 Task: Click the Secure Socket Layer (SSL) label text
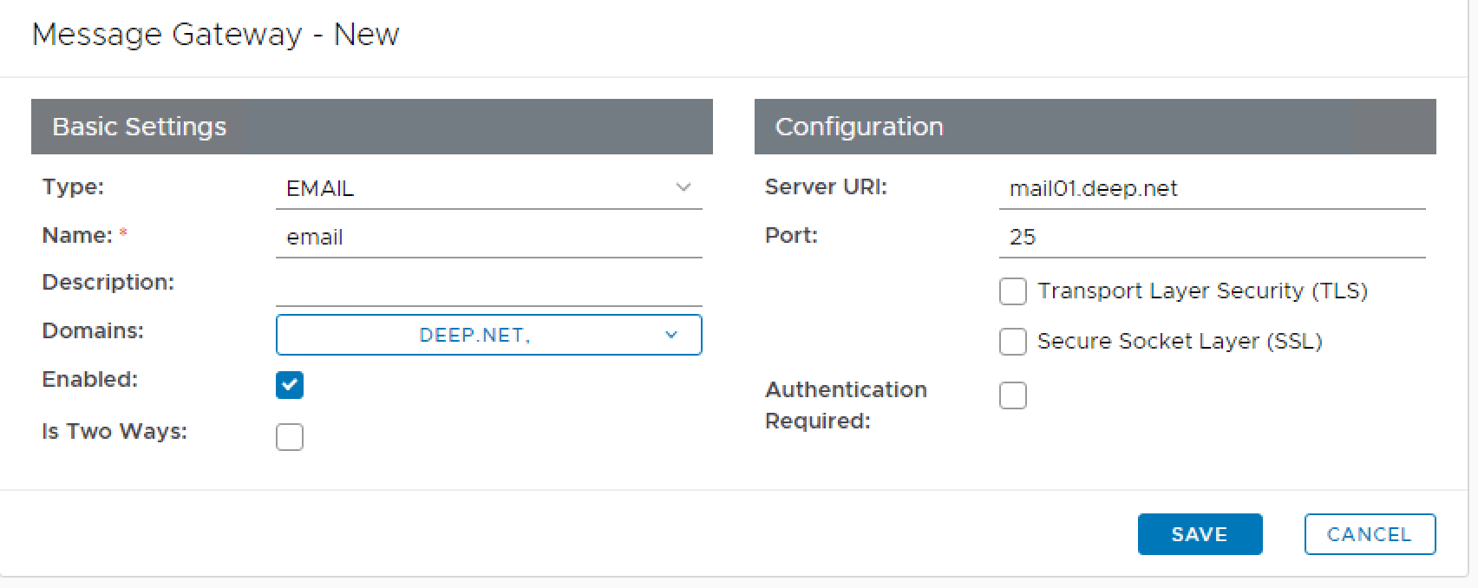tap(1180, 342)
